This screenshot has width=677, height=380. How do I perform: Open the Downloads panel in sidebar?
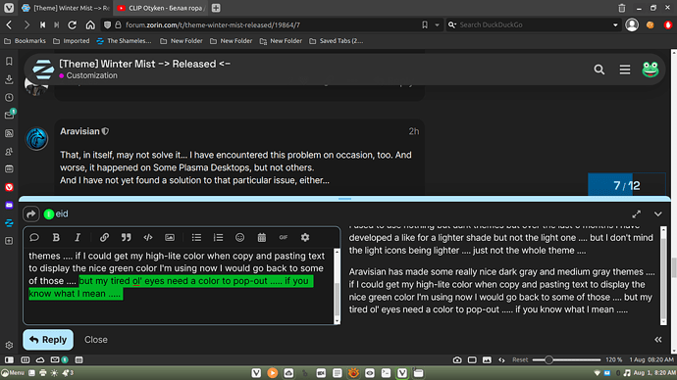tap(9, 79)
